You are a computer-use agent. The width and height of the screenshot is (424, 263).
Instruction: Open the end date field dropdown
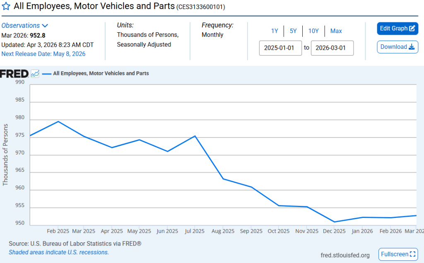click(x=332, y=48)
